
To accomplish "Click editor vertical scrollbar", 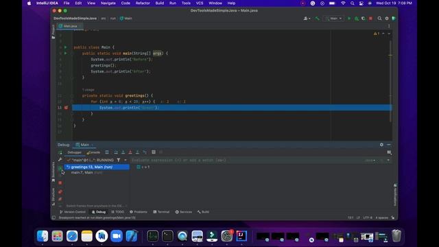I will click(x=390, y=81).
